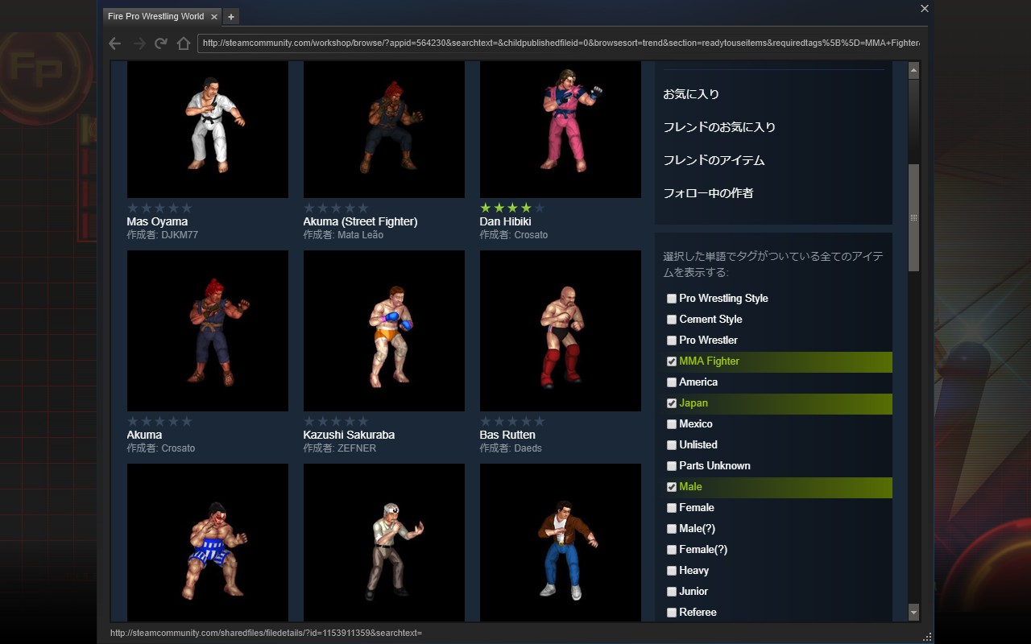Enable the Pro Wrestler tag filter
Viewport: 1031px width, 644px height.
pos(672,341)
